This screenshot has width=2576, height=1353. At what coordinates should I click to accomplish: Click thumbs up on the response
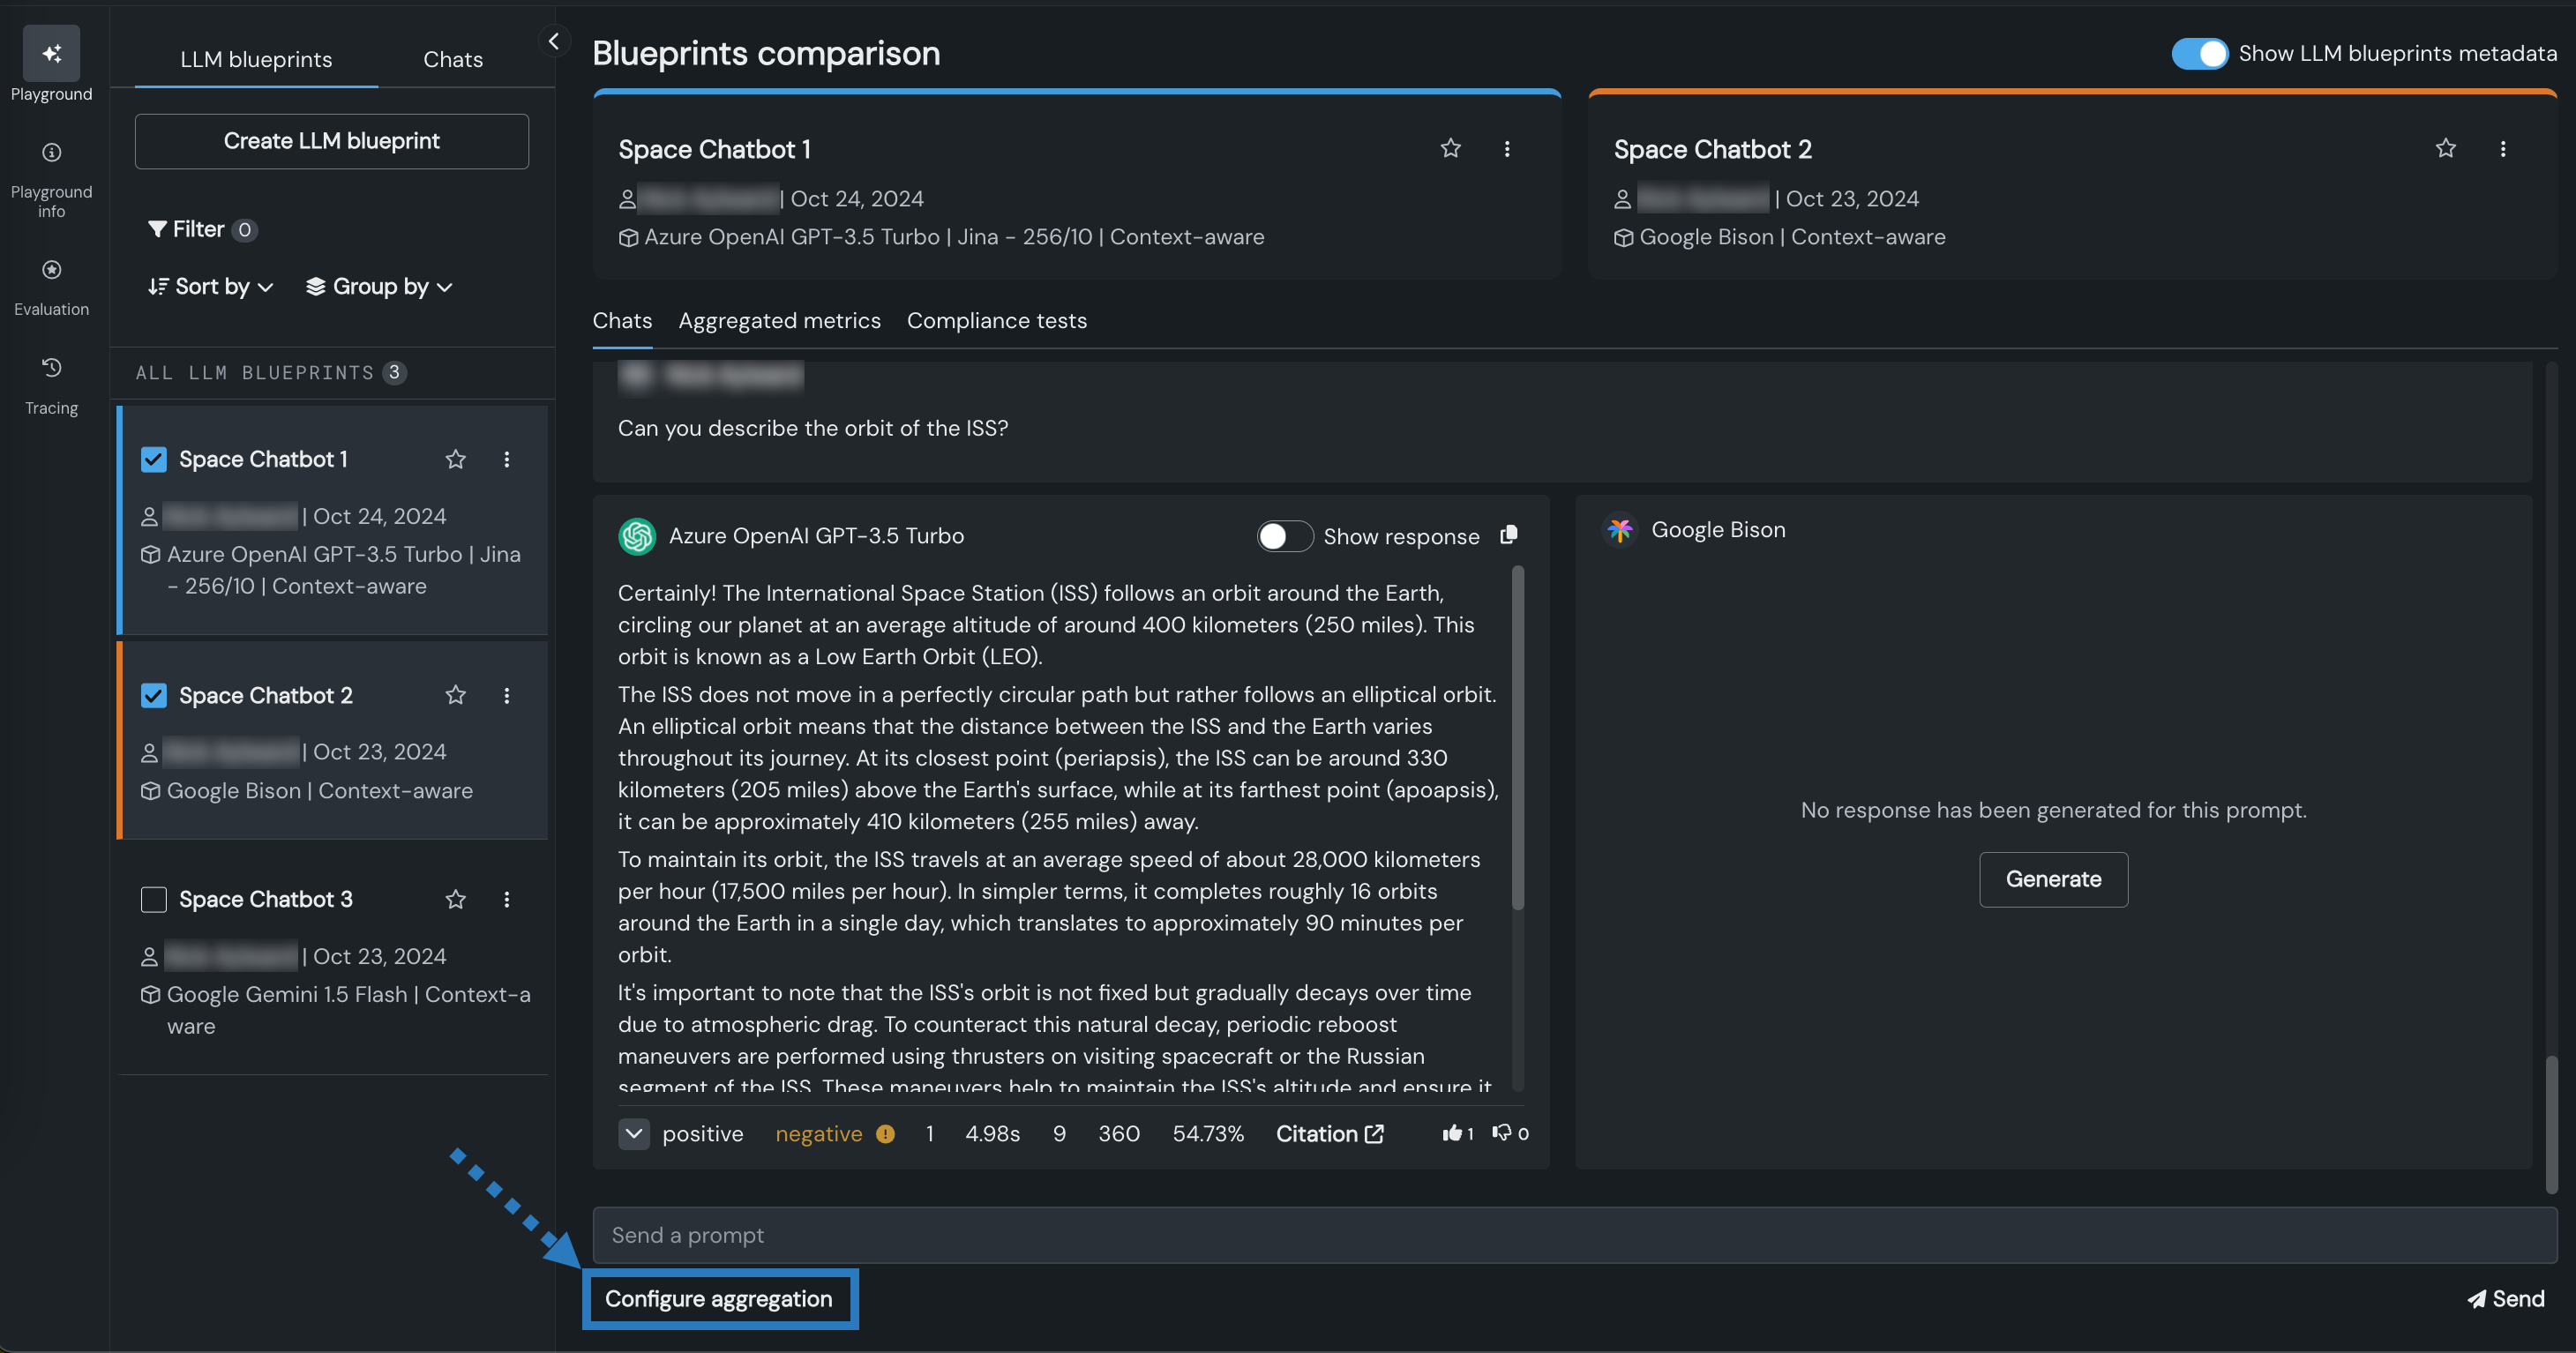click(x=1452, y=1132)
